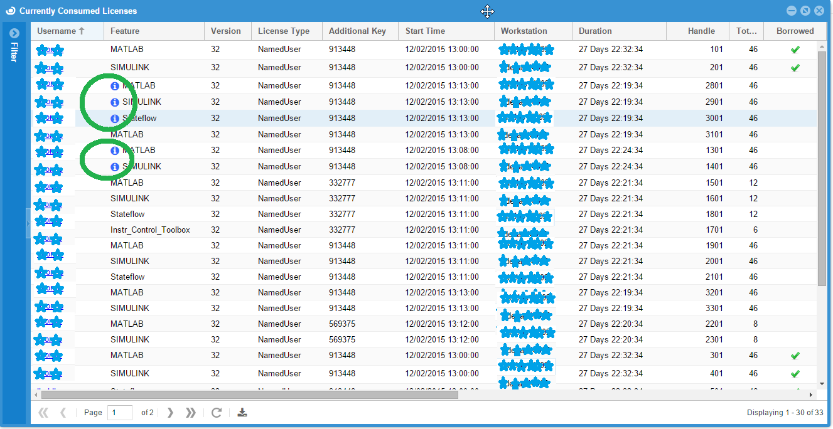Click the page number input field
Image resolution: width=833 pixels, height=429 pixels.
pyautogui.click(x=119, y=413)
